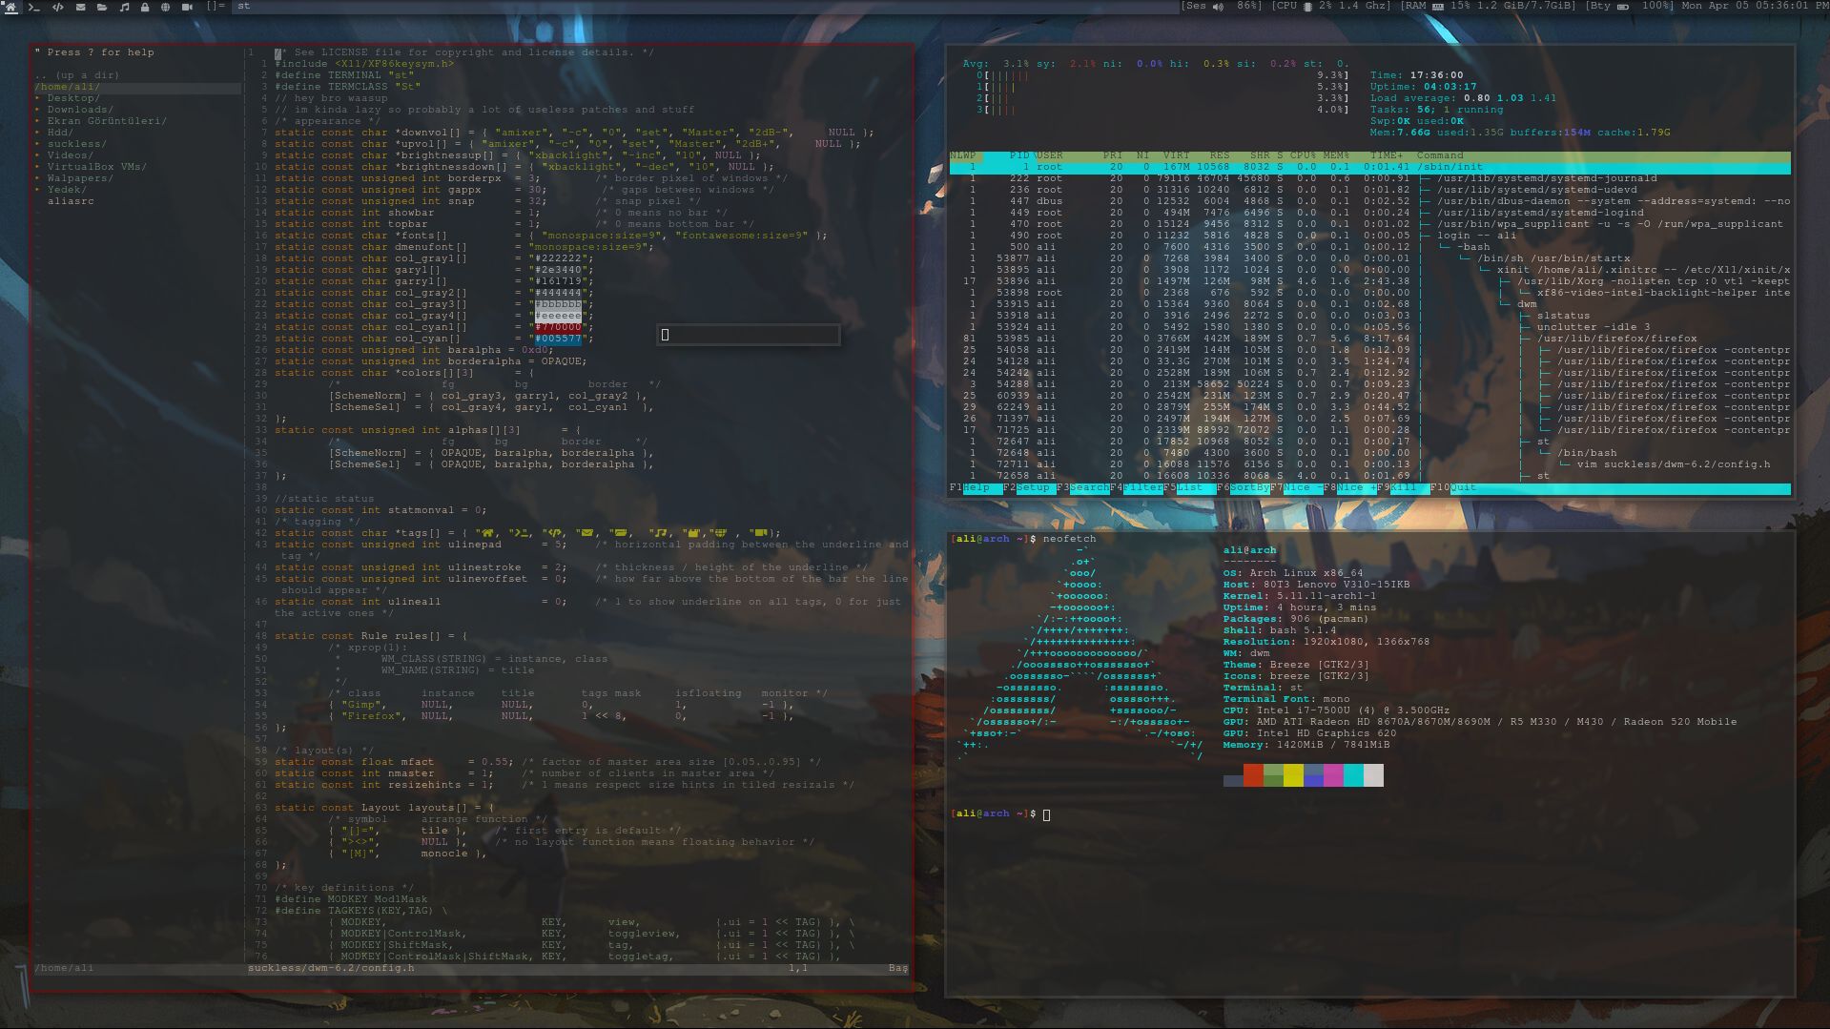Click the empty bash prompt after neofetch
The width and height of the screenshot is (1830, 1029).
click(1047, 814)
